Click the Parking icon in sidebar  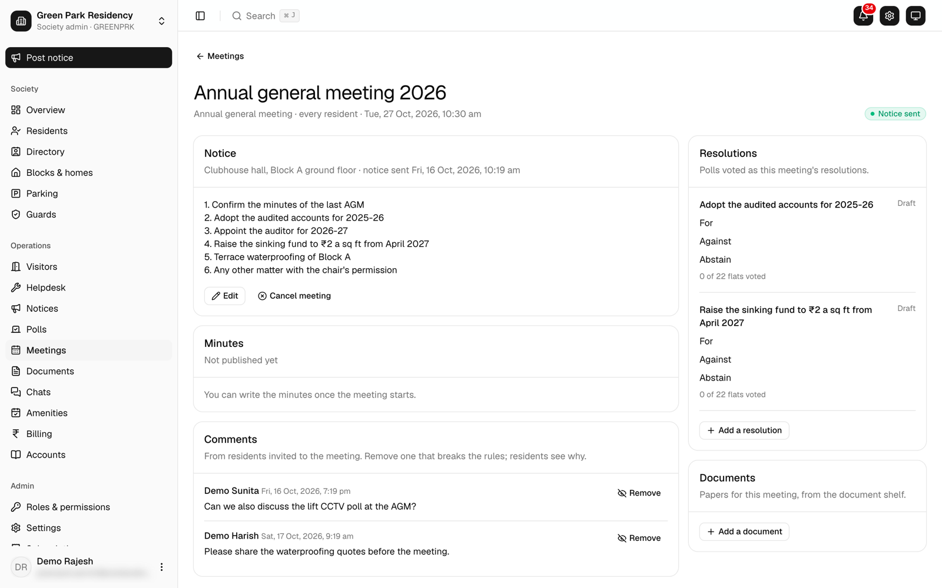point(16,193)
